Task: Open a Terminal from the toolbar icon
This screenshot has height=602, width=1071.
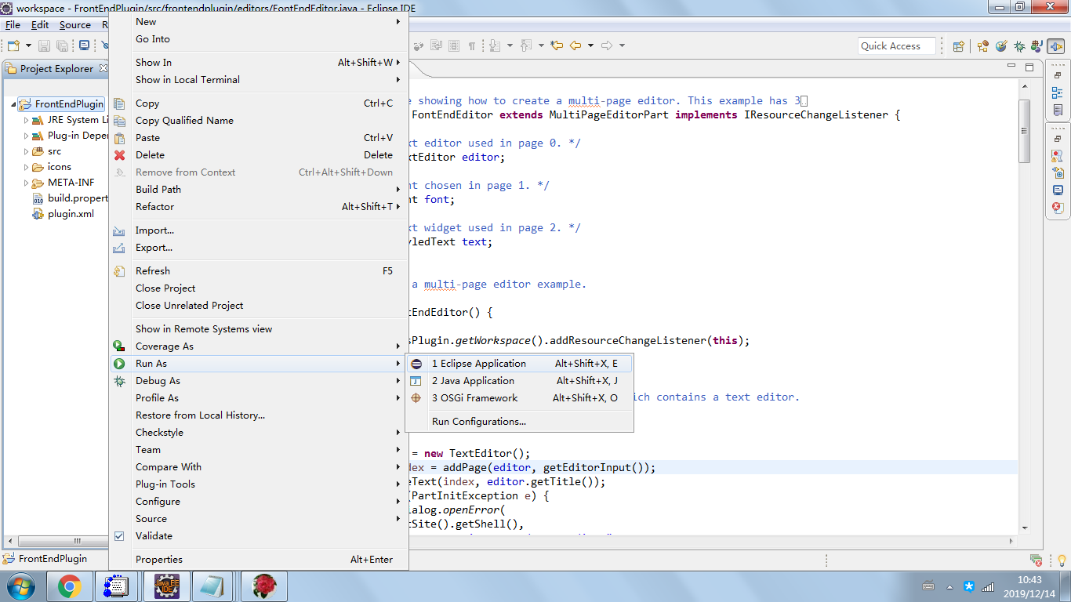Action: 84,46
